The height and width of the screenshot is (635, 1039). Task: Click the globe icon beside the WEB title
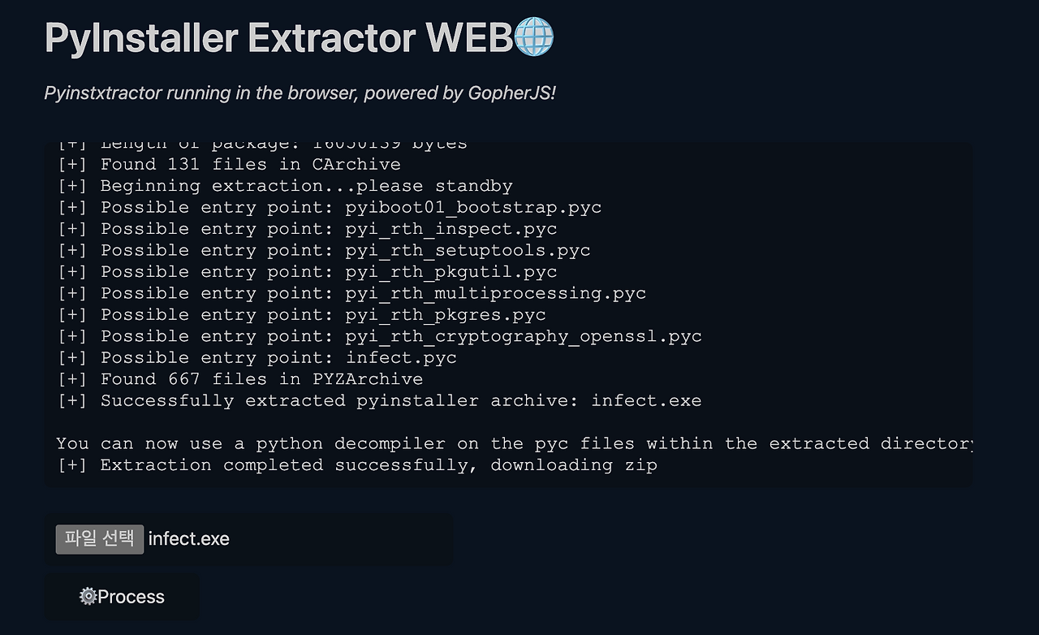pyautogui.click(x=534, y=37)
